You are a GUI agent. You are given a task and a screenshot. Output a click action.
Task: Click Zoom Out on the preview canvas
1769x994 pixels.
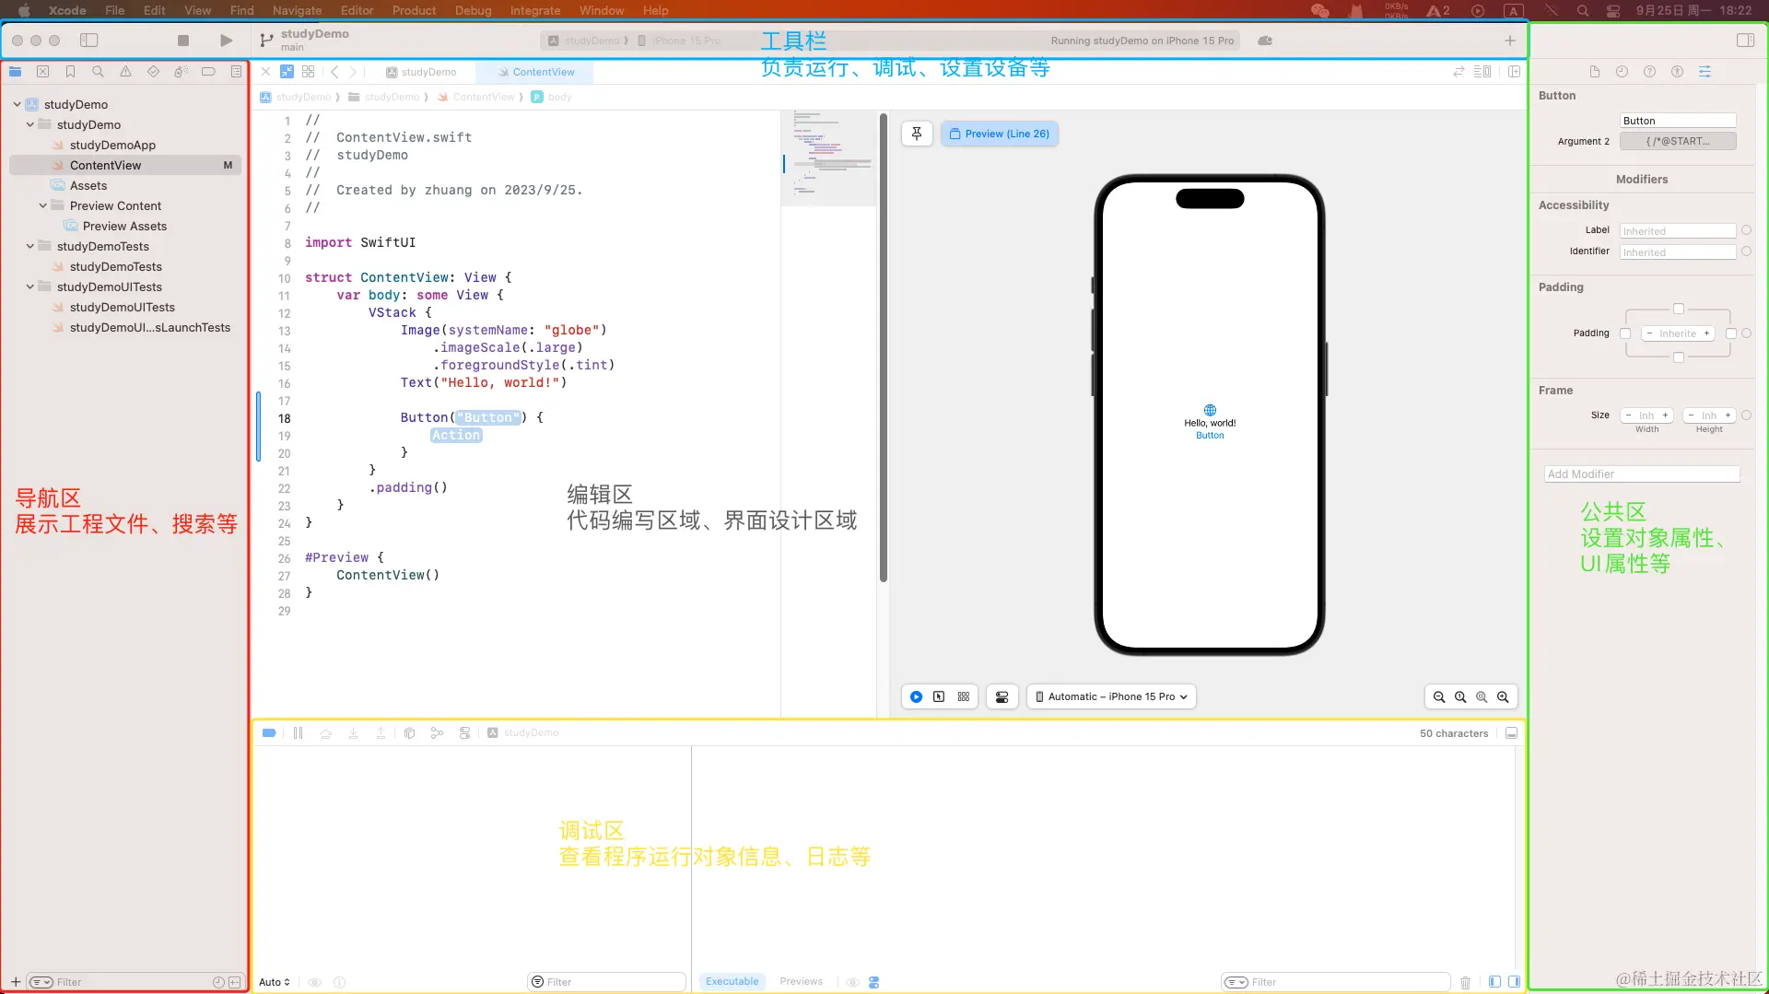[x=1439, y=697]
